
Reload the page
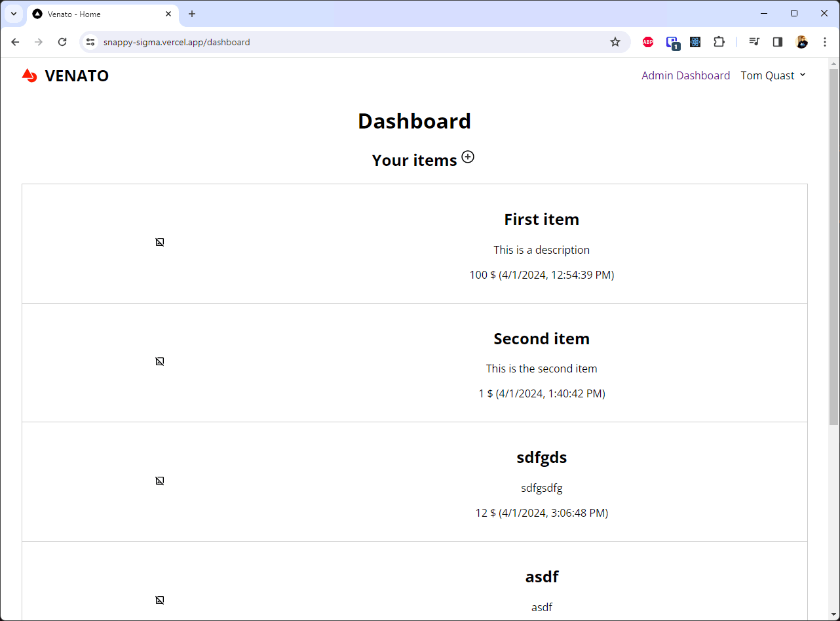click(x=62, y=42)
